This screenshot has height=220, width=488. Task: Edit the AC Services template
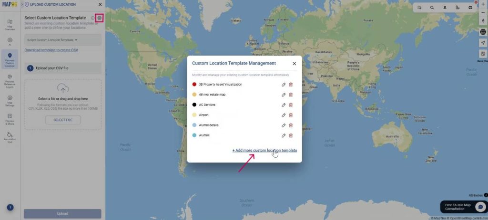pyautogui.click(x=284, y=105)
